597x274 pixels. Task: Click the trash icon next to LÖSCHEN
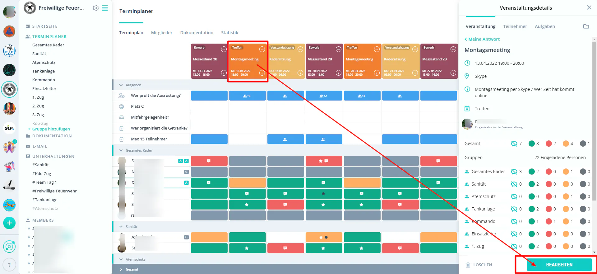click(468, 265)
